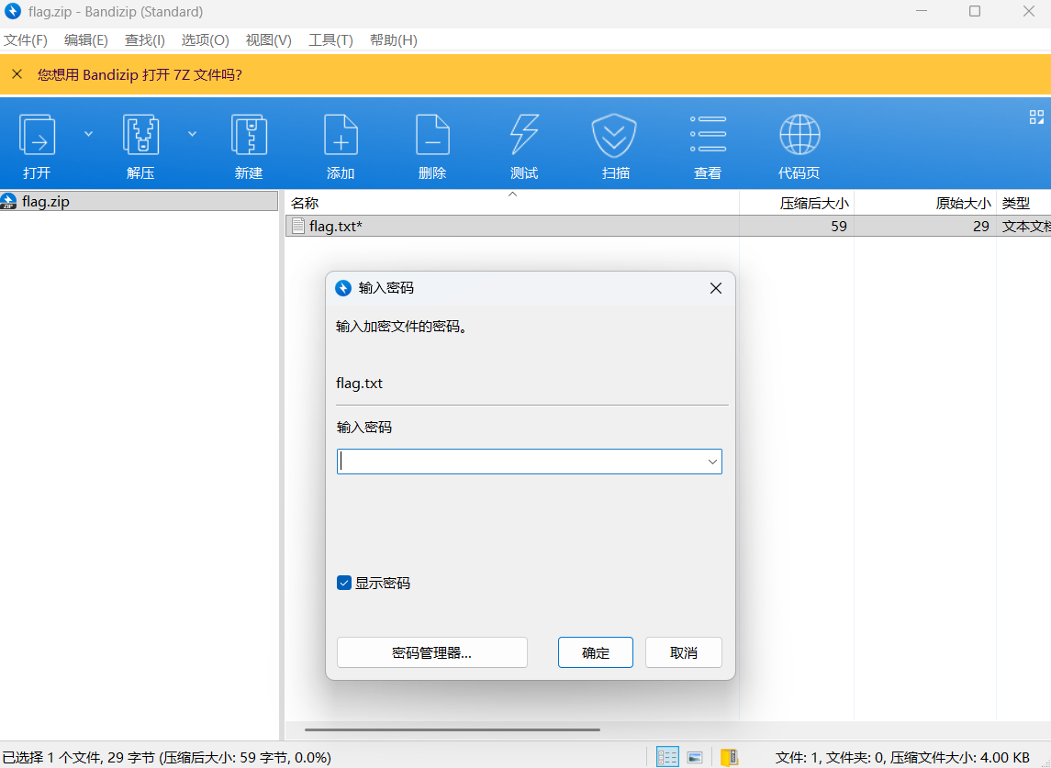Open the View (查看) list icon
Screen dimensions: 1051x768
point(708,136)
